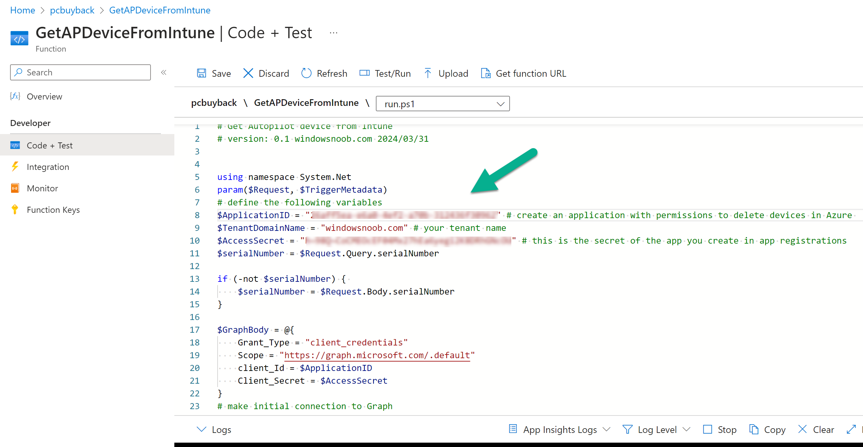Click the Copy button label
Screen dimensions: 863x447
point(774,430)
